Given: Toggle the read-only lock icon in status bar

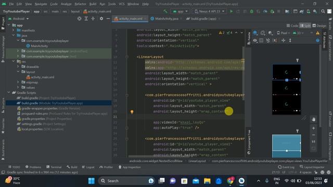Looking at the screenshot, I should (316, 172).
